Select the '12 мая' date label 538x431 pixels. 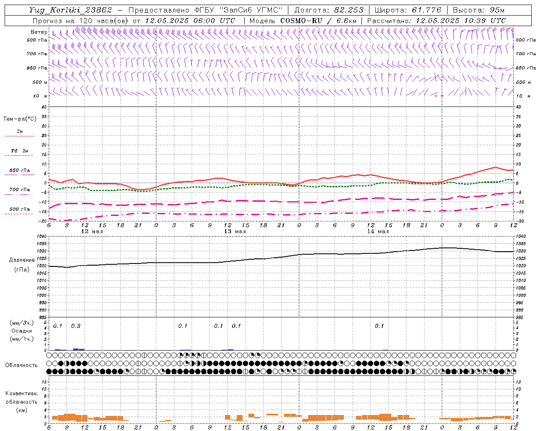[92, 231]
